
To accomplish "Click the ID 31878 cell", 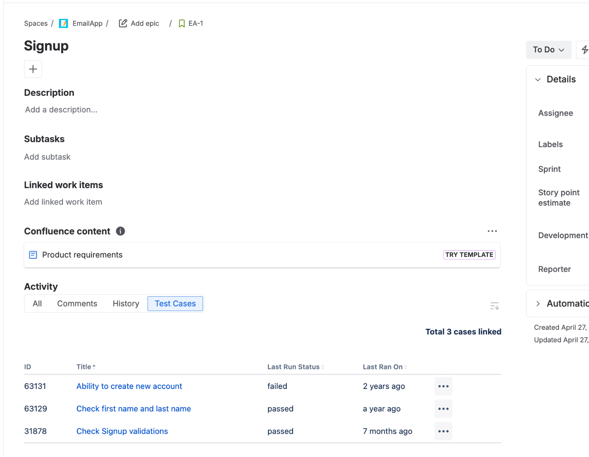I will (x=36, y=431).
